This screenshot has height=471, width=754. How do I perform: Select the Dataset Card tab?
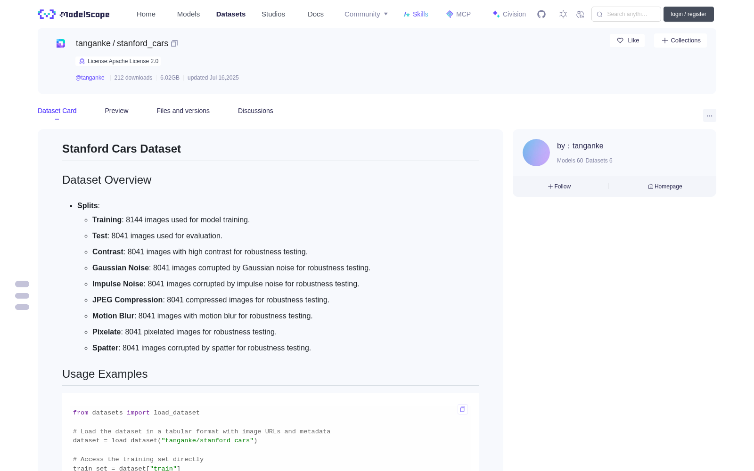pos(57,111)
